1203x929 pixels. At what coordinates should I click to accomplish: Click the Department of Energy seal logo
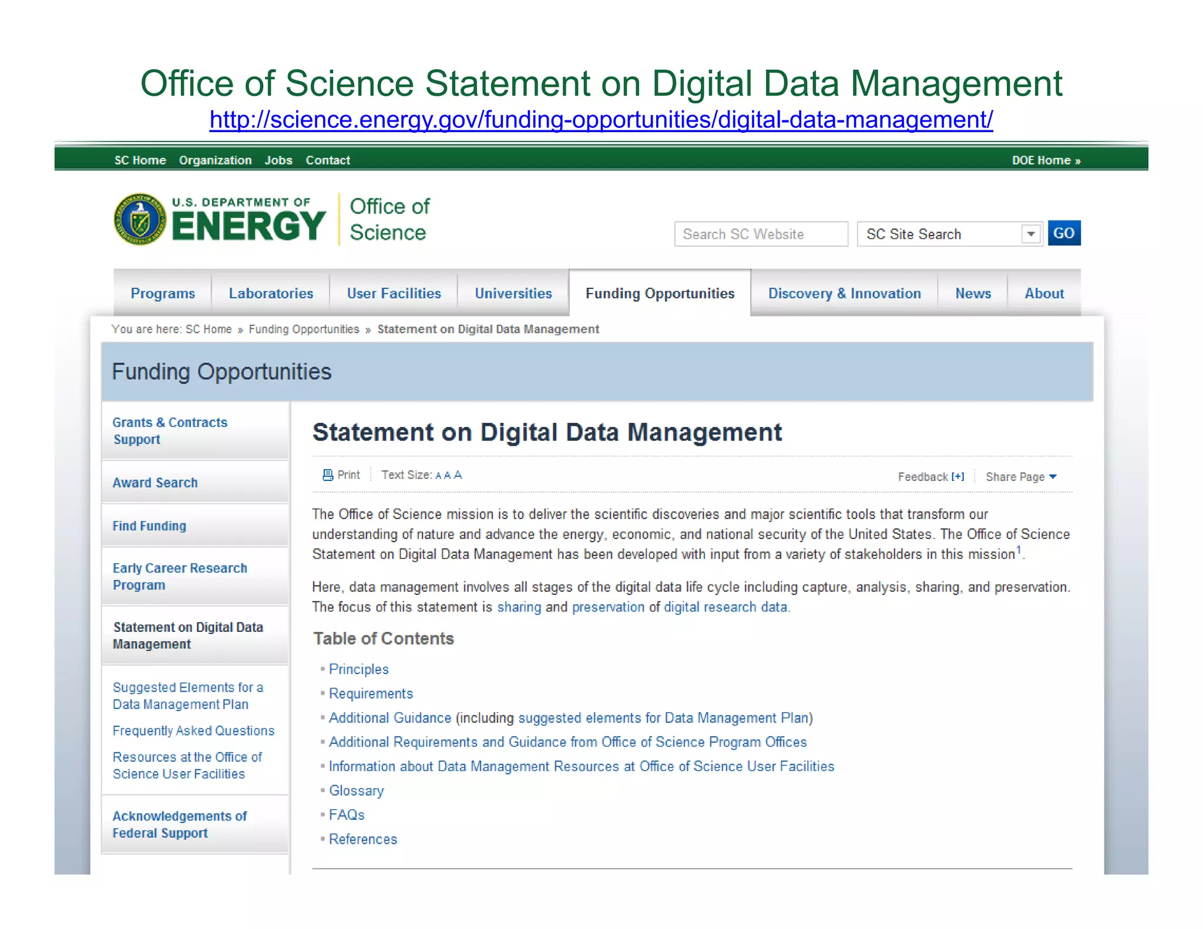140,220
